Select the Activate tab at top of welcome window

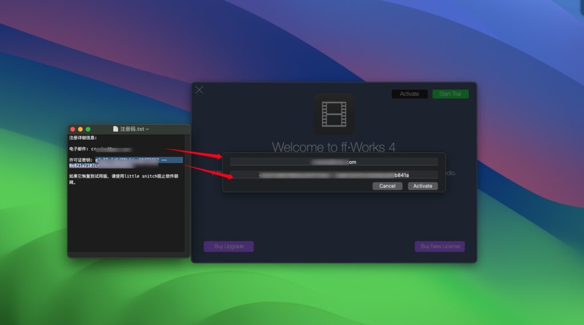point(409,94)
